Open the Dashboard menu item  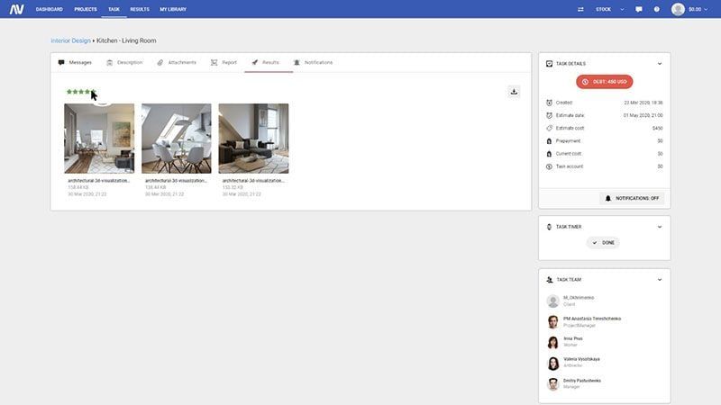(50, 9)
